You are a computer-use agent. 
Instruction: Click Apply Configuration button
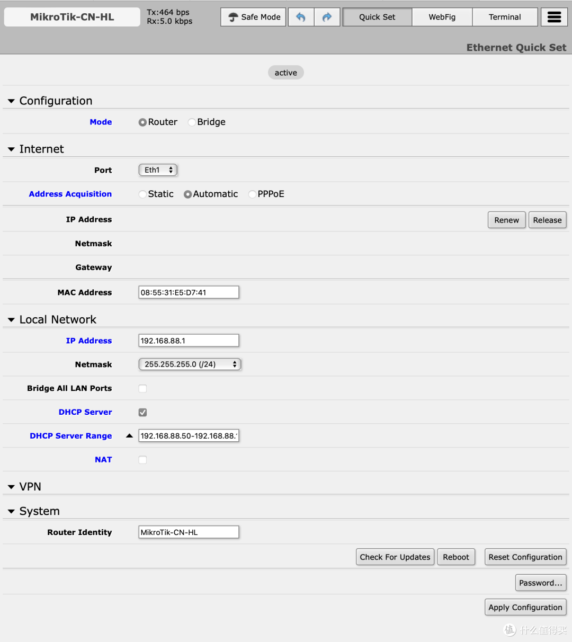tap(525, 608)
